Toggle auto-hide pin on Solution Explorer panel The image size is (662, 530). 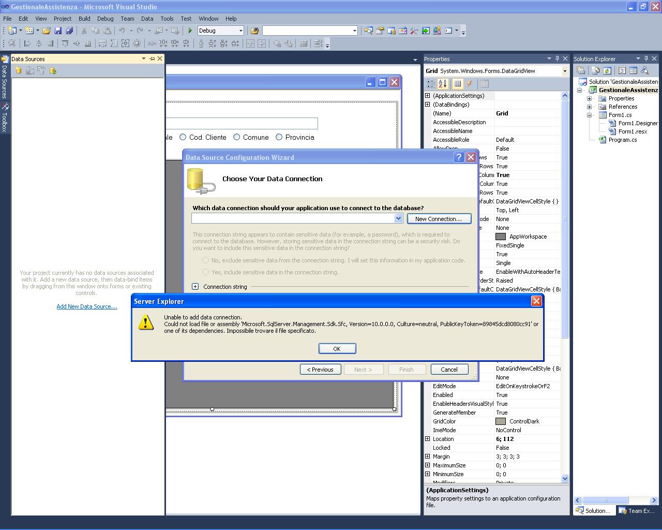646,58
